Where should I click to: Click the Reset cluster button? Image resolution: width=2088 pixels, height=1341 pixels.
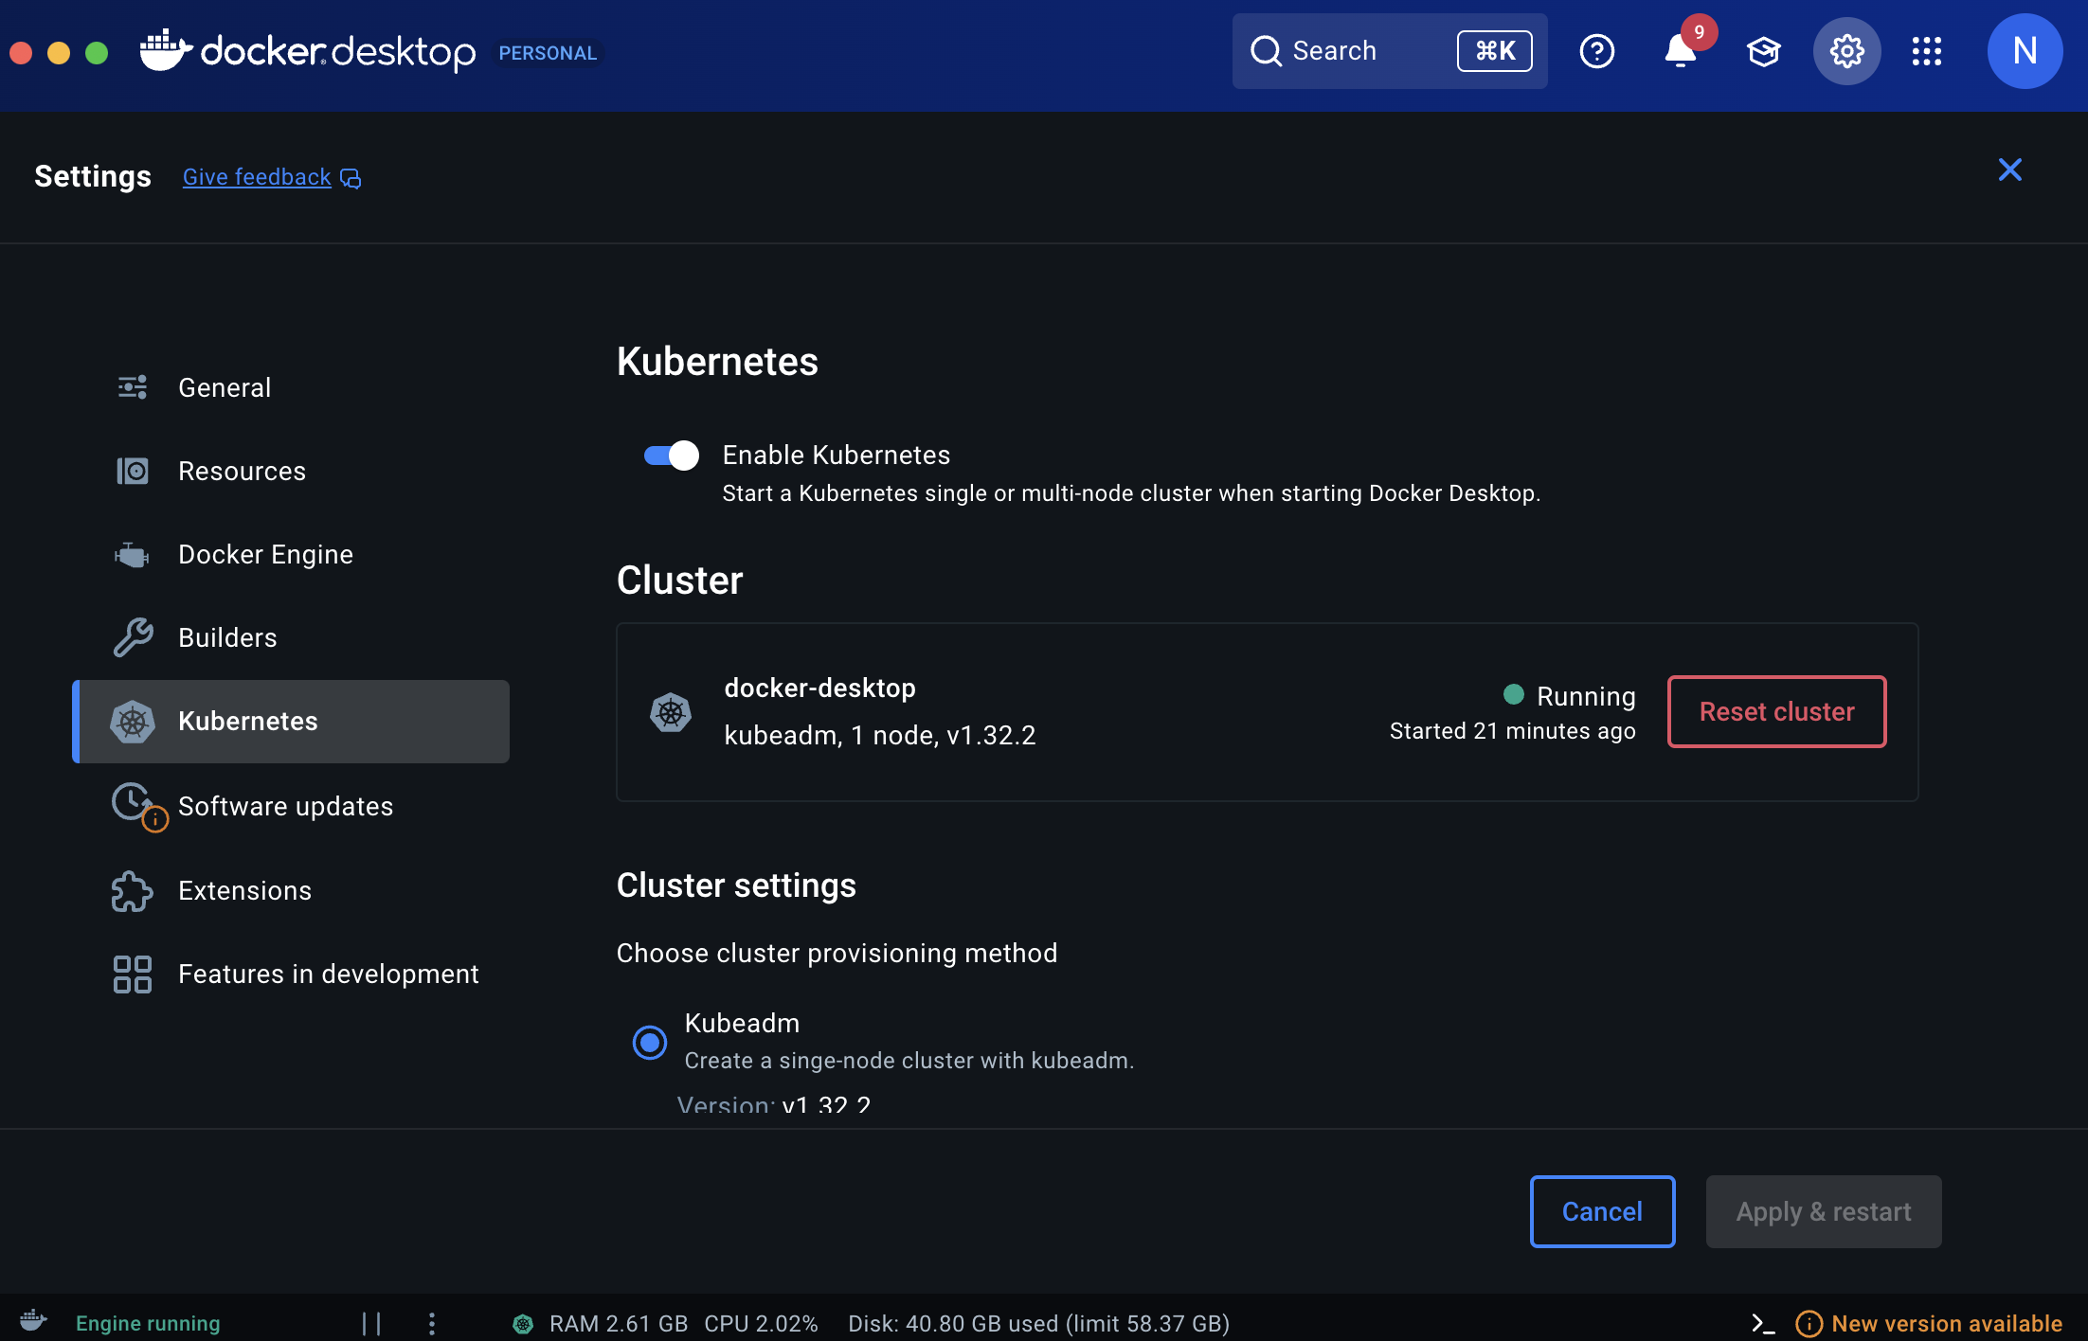click(x=1776, y=711)
